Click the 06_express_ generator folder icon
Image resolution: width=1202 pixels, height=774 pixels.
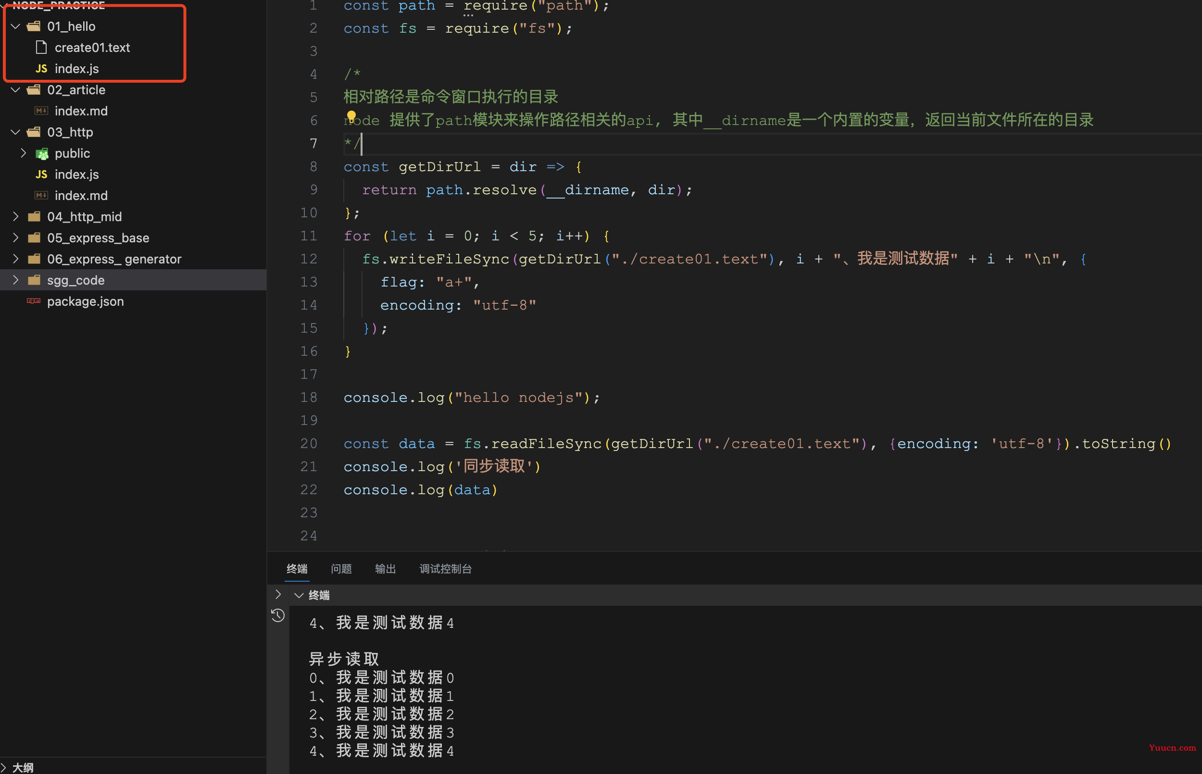click(34, 259)
